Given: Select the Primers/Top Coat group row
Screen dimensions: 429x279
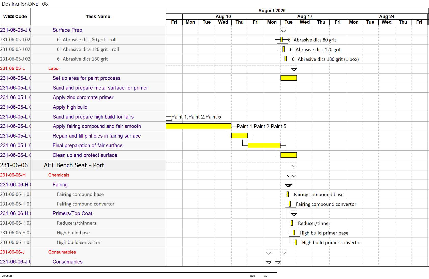Looking at the screenshot, I should pyautogui.click(x=83, y=213).
